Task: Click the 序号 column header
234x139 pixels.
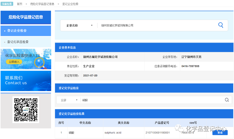Action: (x=61, y=123)
